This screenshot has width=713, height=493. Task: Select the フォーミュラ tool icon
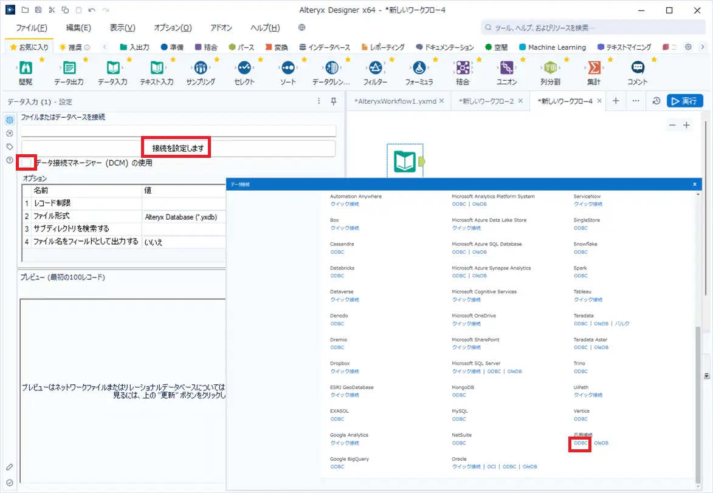point(419,68)
